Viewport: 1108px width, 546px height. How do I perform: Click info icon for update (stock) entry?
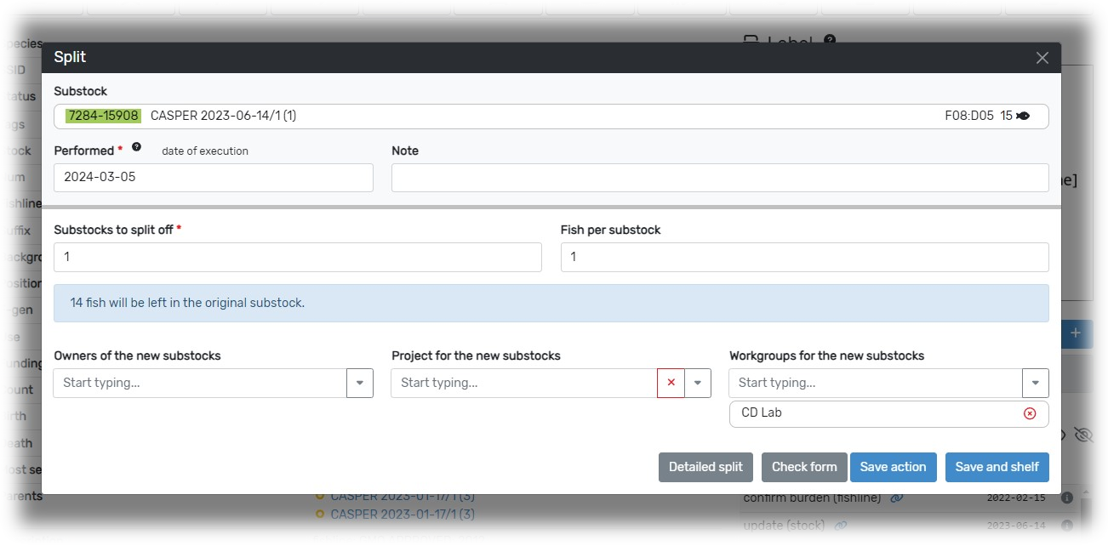coord(1067,526)
